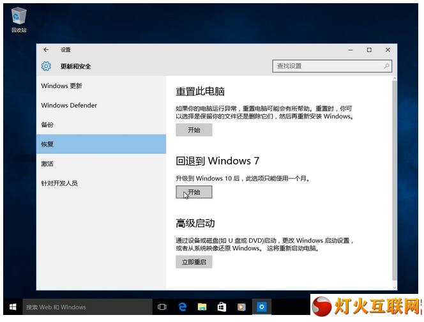Screen dimensions: 424x322
Task: Click the 回退到 Windows 7 heading
Action: coord(217,161)
